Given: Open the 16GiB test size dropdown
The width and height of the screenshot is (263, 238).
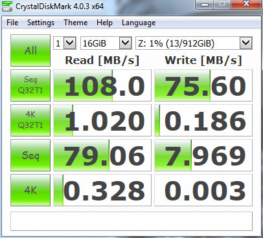Looking at the screenshot, I should point(106,43).
